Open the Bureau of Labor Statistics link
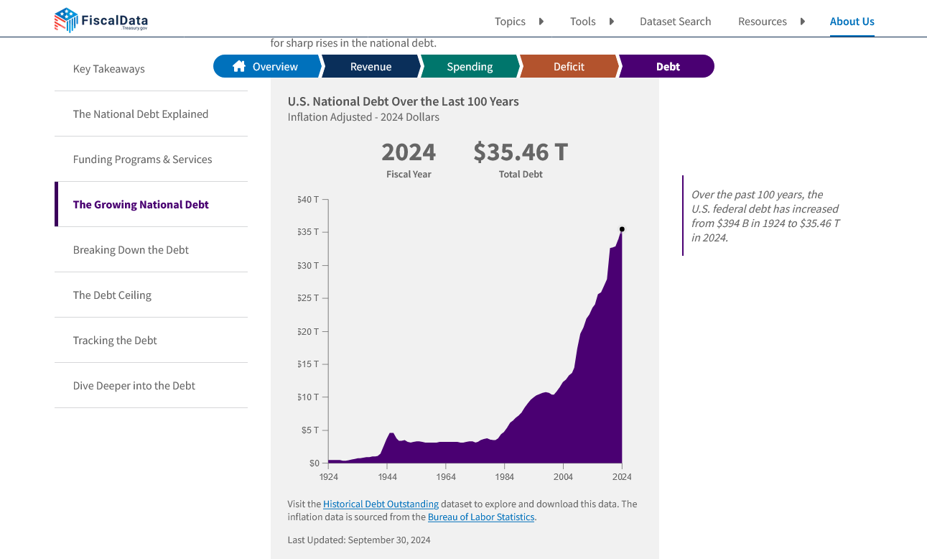927x559 pixels. (481, 517)
